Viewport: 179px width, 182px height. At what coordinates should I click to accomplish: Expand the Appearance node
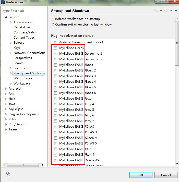[11, 22]
